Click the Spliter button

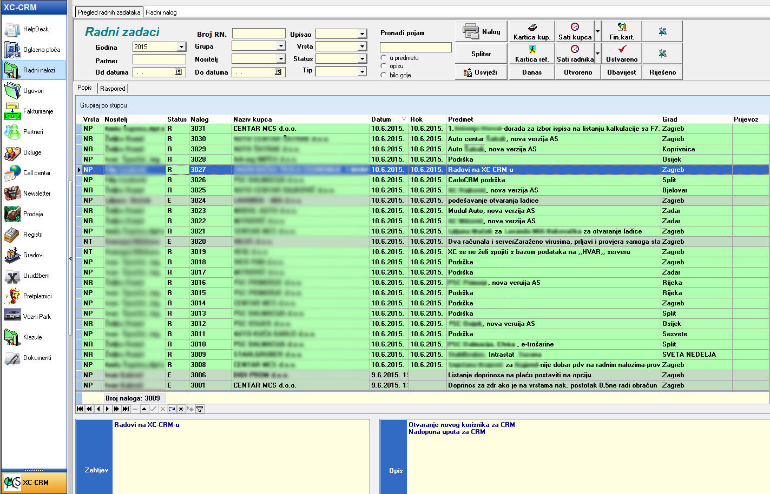(x=481, y=54)
